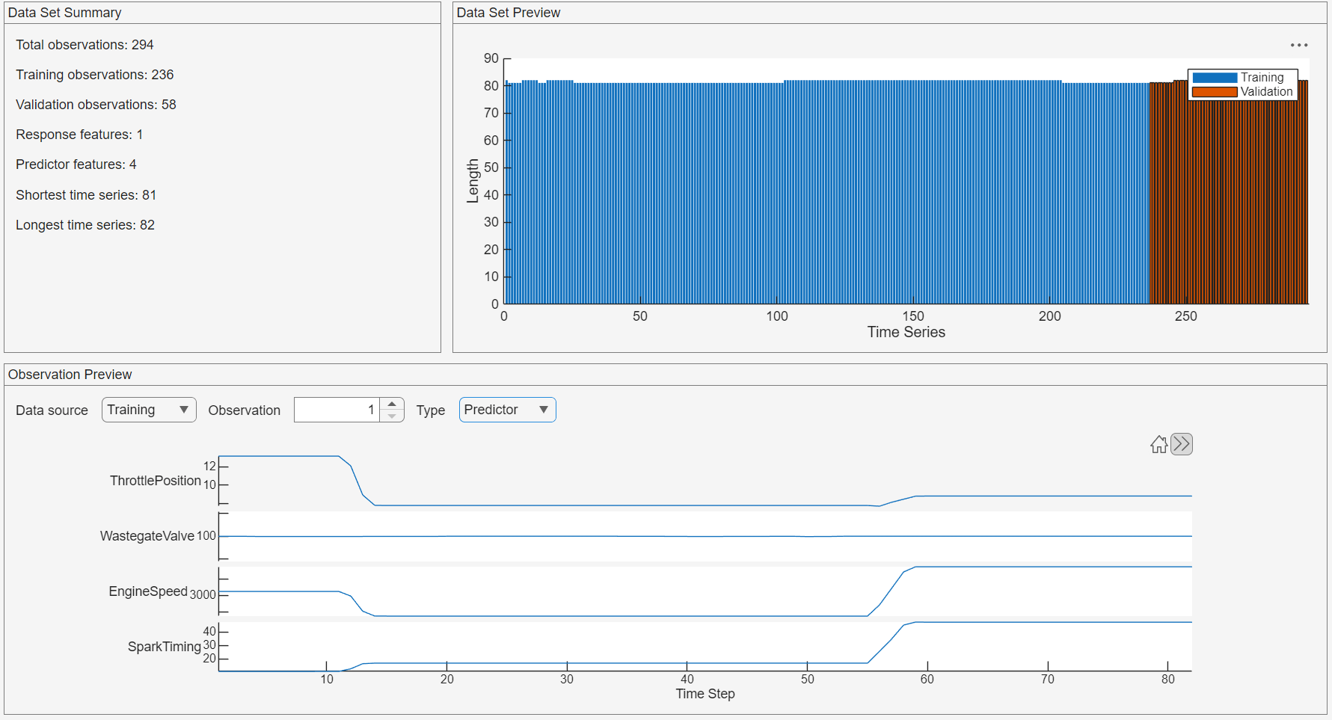Click the up arrow on the Observation stepper

pyautogui.click(x=392, y=404)
